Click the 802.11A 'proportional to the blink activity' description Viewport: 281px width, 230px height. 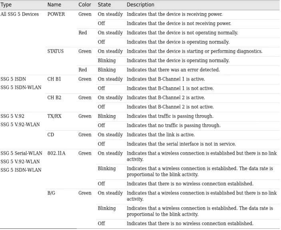(x=200, y=171)
